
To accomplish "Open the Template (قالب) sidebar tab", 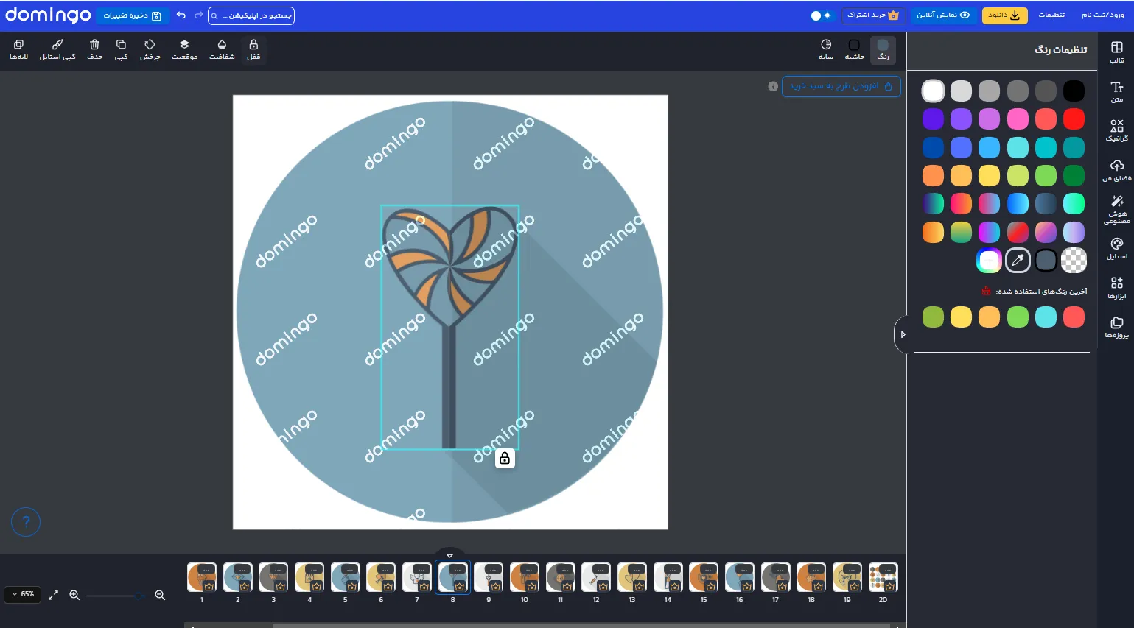I will pos(1116,52).
